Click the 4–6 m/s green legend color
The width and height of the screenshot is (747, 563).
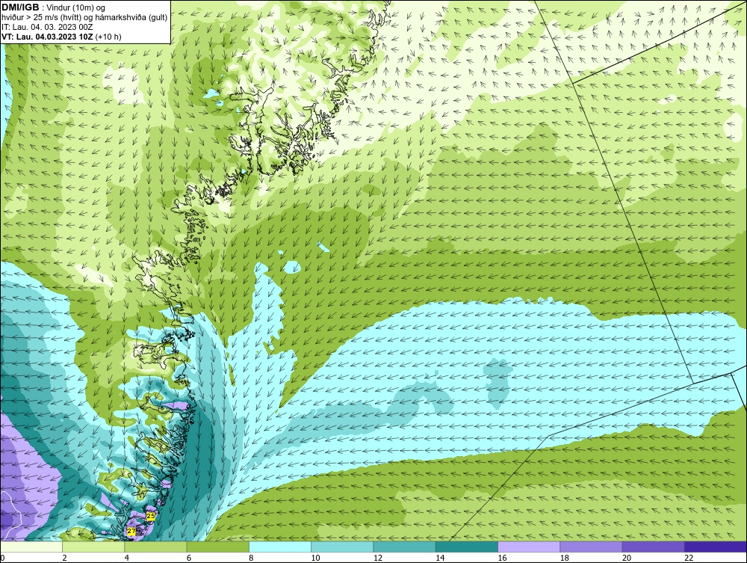click(156, 547)
